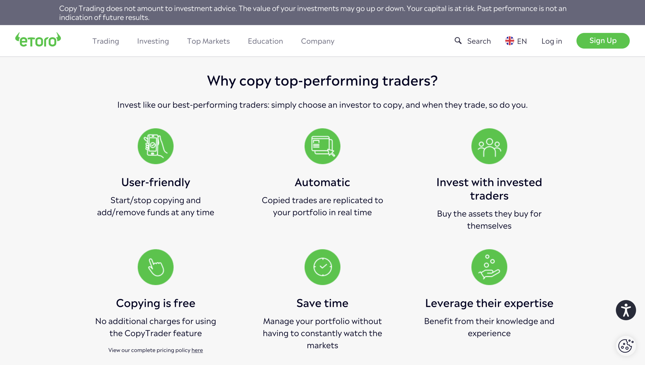Click the Automatic screen cursor icon
Image resolution: width=645 pixels, height=365 pixels.
coord(322,146)
